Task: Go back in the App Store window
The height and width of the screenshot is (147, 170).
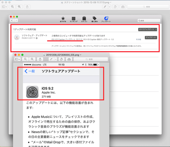Action: coord(12,20)
